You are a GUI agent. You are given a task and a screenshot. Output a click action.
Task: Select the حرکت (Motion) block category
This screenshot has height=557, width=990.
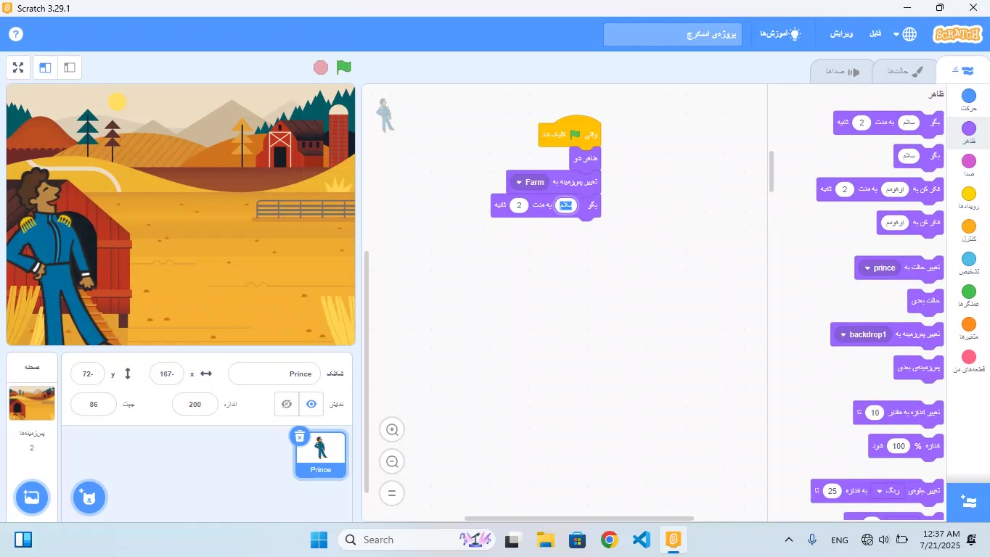coord(969,100)
